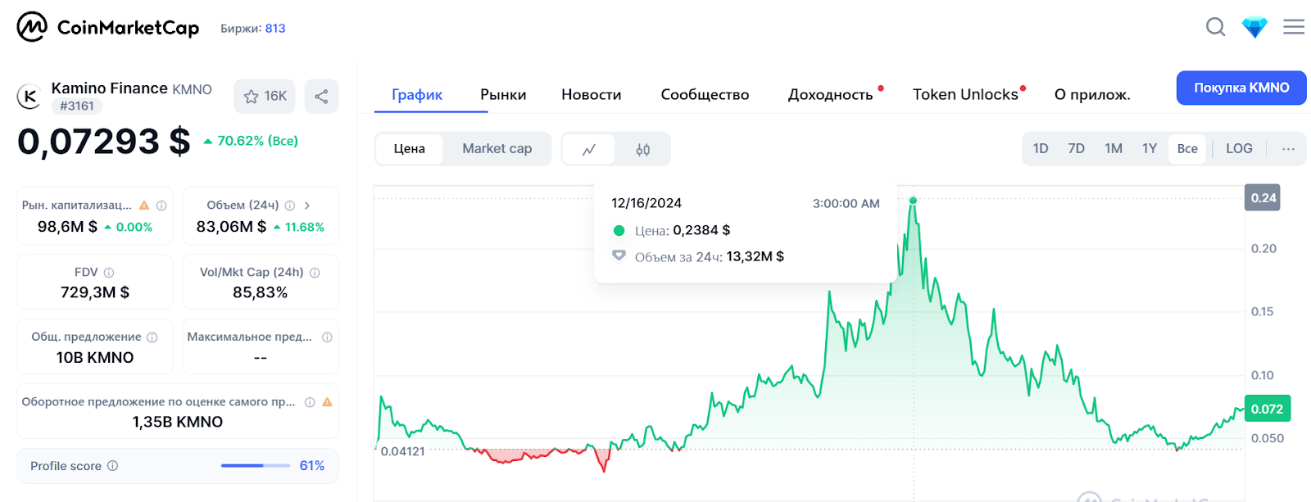The image size is (1311, 502).
Task: Click the Profile score progress bar
Action: pos(256,466)
